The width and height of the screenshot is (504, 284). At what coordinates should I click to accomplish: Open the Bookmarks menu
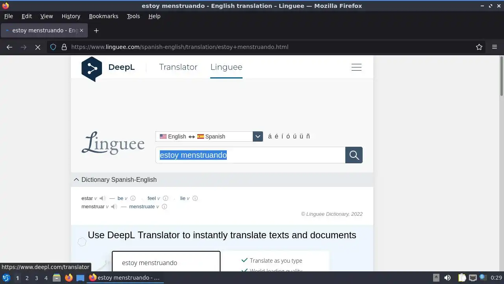104,16
